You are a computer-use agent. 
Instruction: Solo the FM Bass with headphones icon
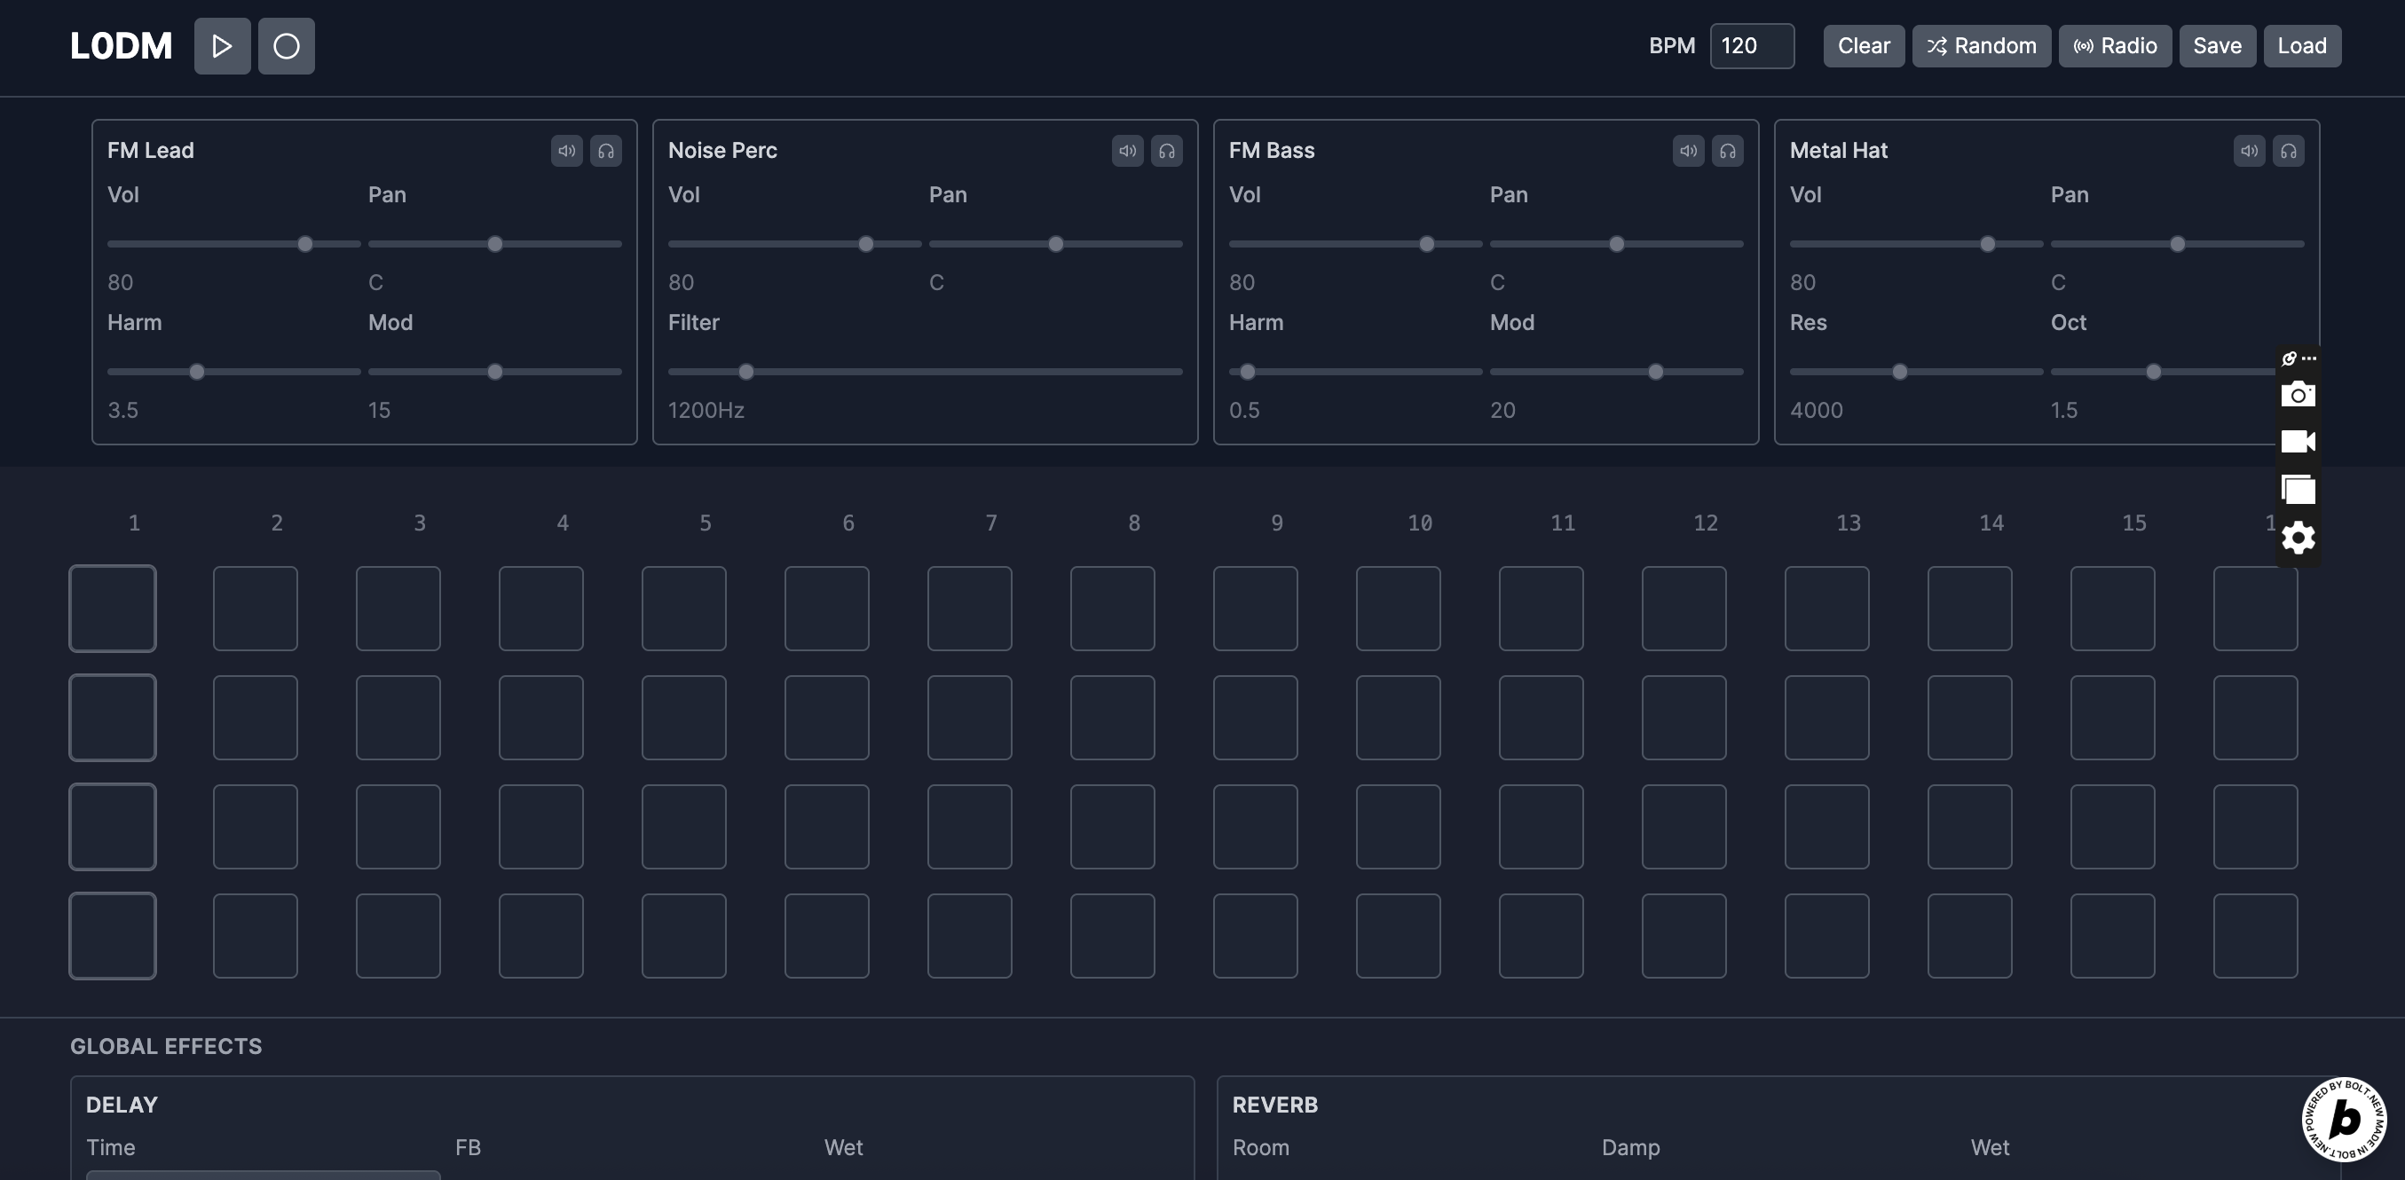[1727, 150]
